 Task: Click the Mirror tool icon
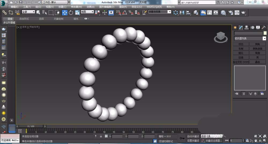(x=182, y=12)
